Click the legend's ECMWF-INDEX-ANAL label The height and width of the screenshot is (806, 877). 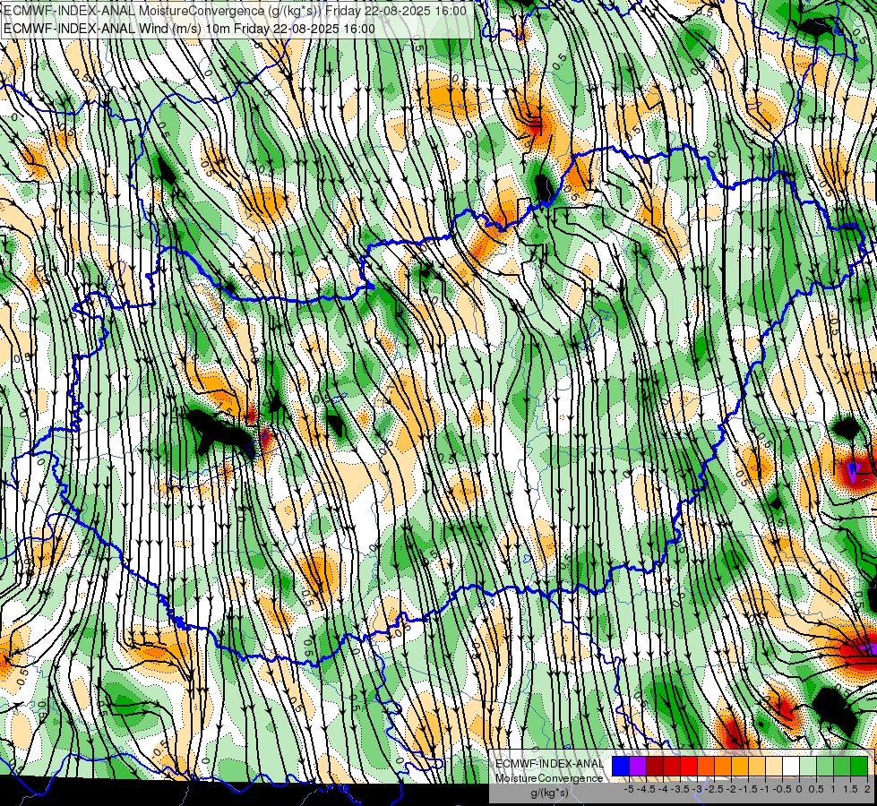click(549, 764)
